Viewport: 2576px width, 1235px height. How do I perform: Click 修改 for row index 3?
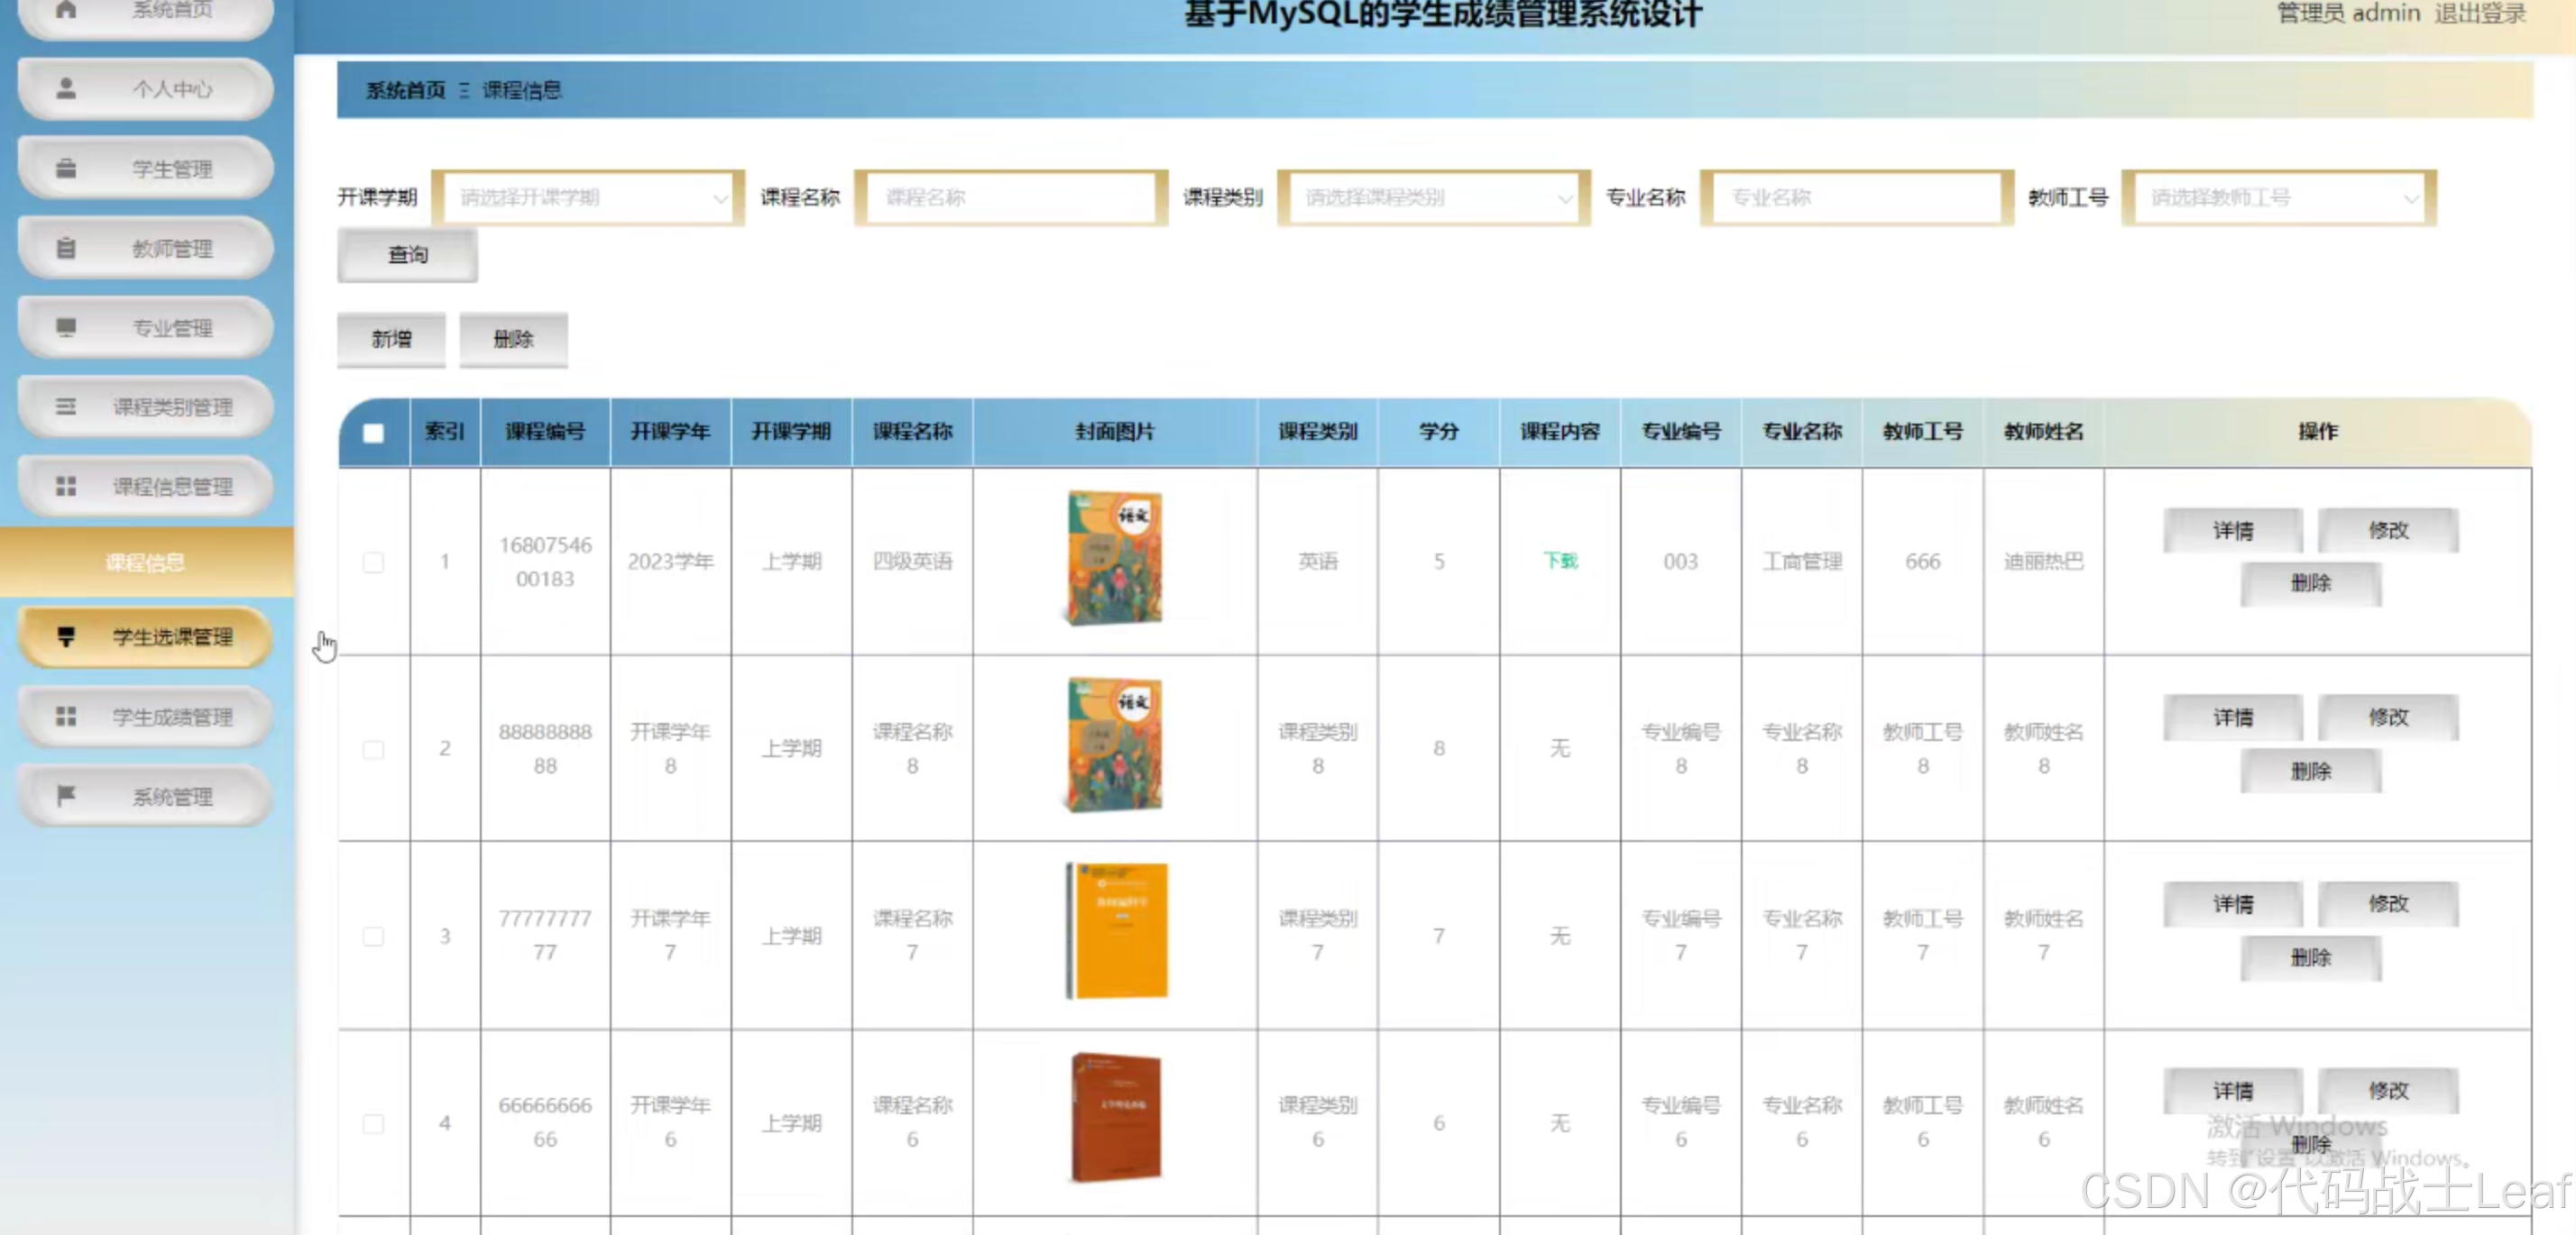[x=2387, y=904]
